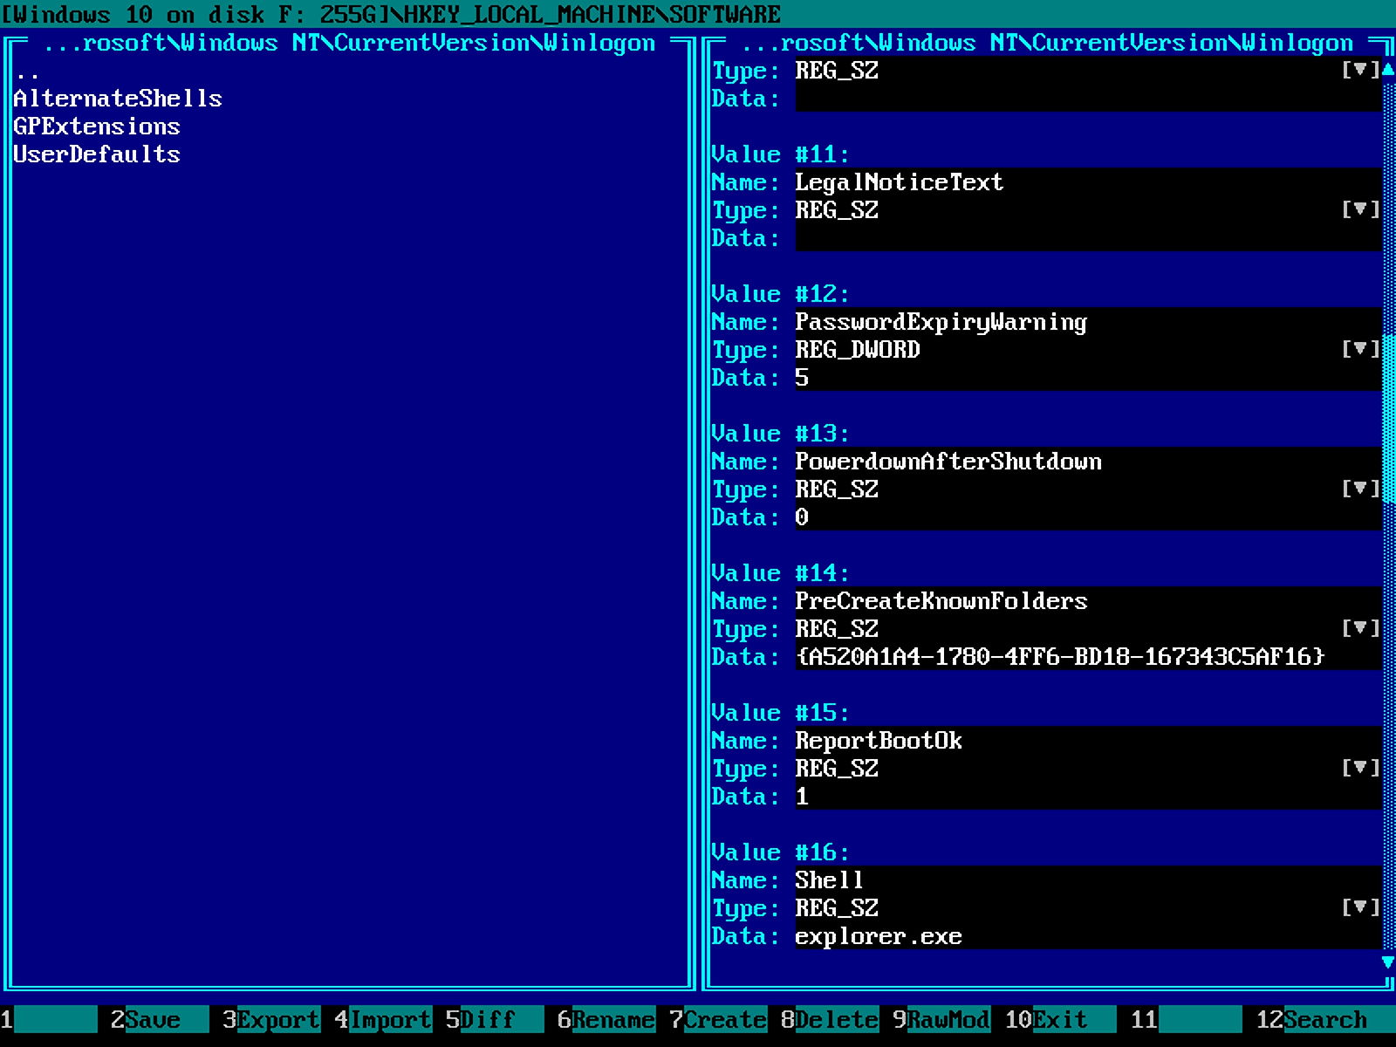The height and width of the screenshot is (1047, 1396).
Task: Click Save in the function key bar
Action: 154,1019
